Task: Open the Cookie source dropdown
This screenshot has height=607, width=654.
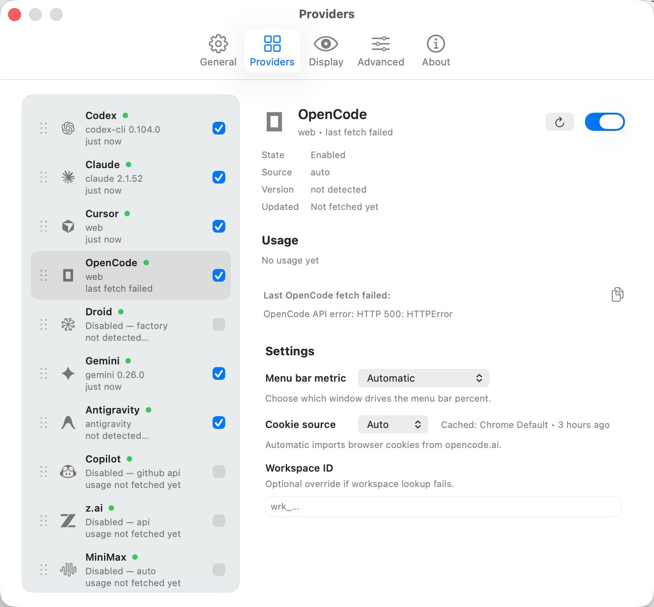Action: [393, 424]
